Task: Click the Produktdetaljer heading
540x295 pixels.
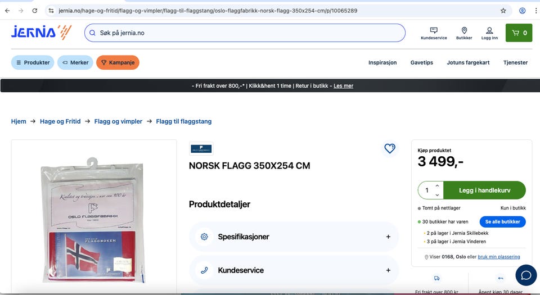Action: pyautogui.click(x=219, y=204)
